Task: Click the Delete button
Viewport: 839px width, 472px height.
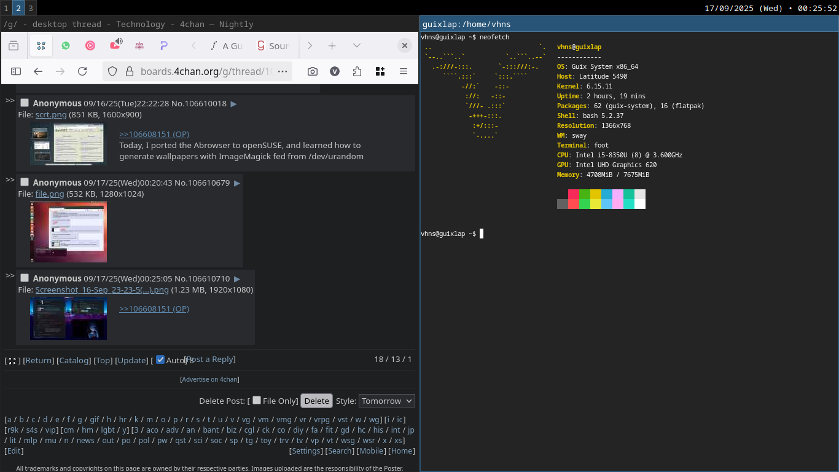Action: [317, 401]
